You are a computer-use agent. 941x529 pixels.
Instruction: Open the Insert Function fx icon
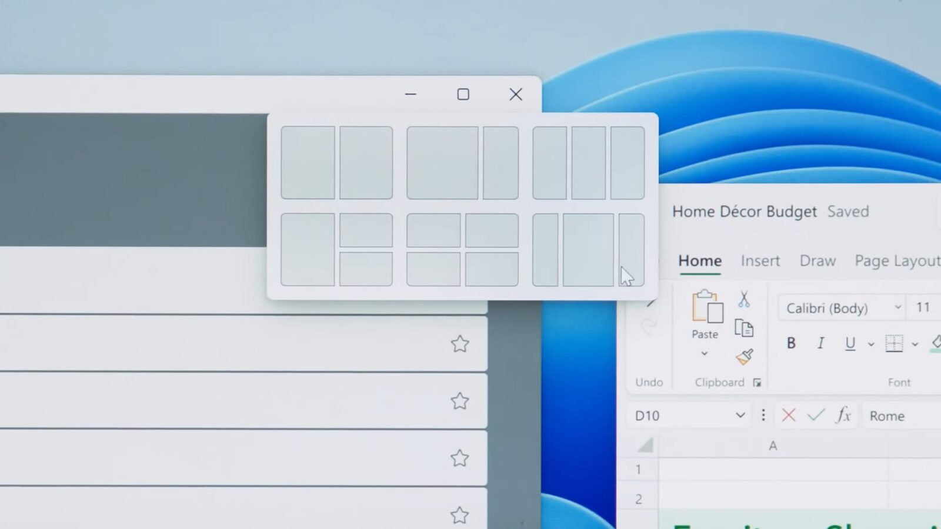click(843, 416)
